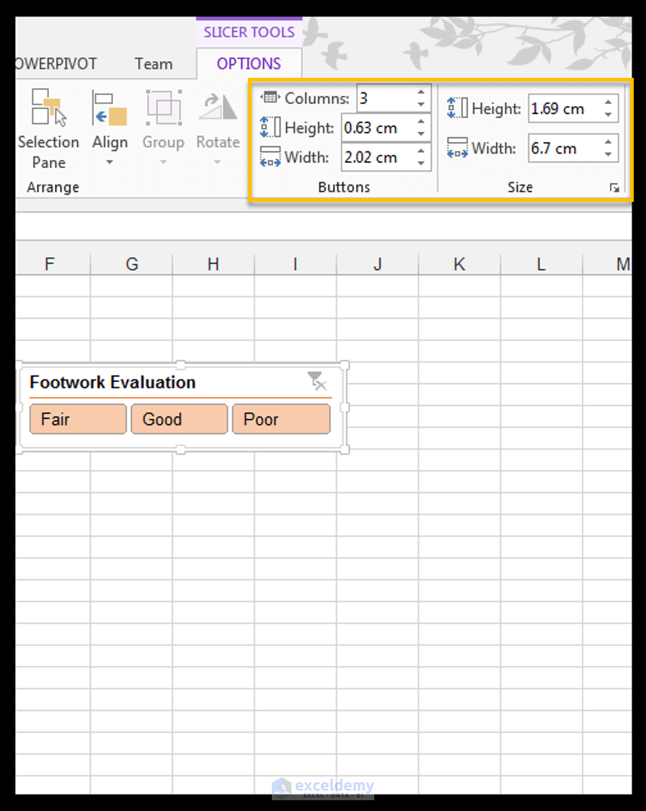Select the Good slicer button
The height and width of the screenshot is (811, 646).
point(179,419)
